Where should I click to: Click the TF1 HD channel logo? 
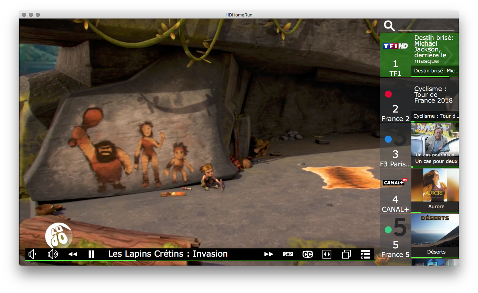[x=396, y=46]
